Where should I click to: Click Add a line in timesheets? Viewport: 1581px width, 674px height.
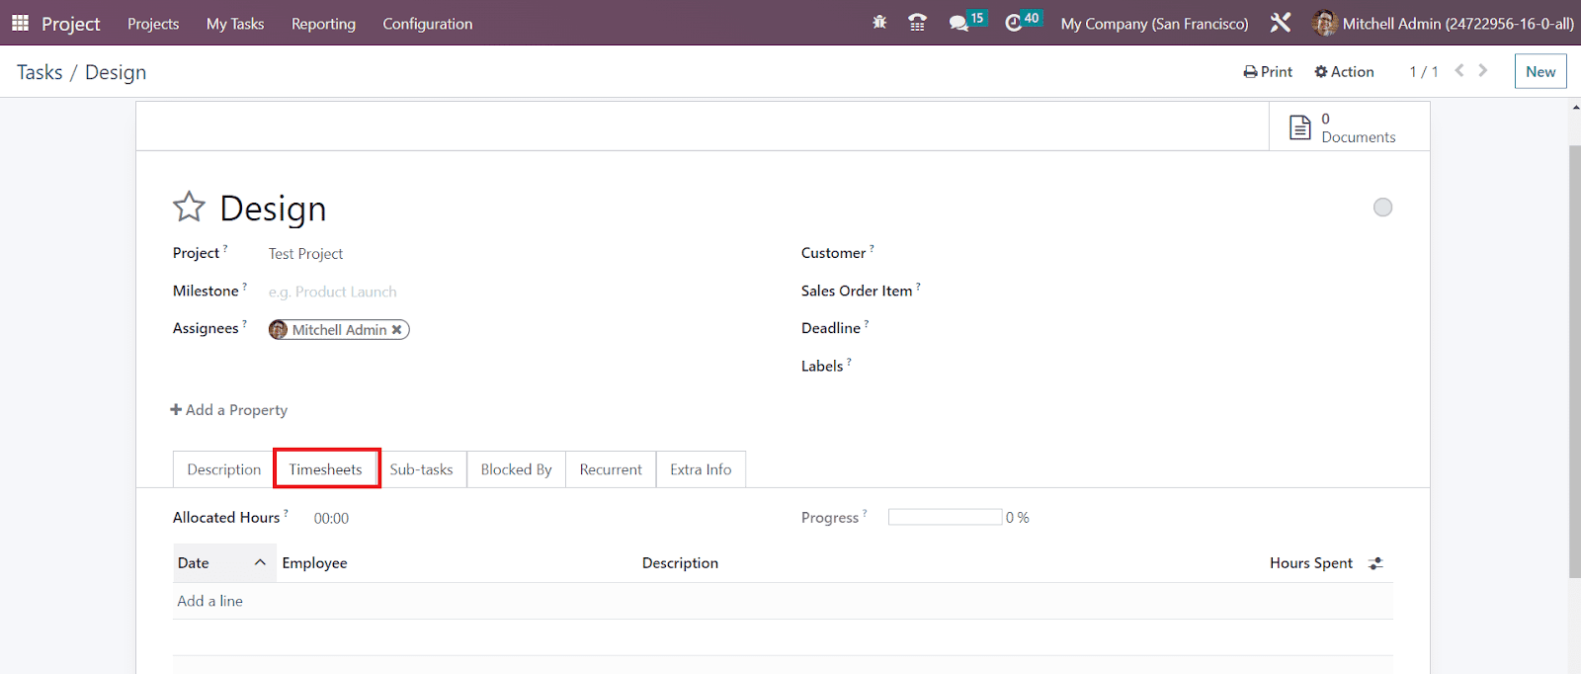click(209, 601)
